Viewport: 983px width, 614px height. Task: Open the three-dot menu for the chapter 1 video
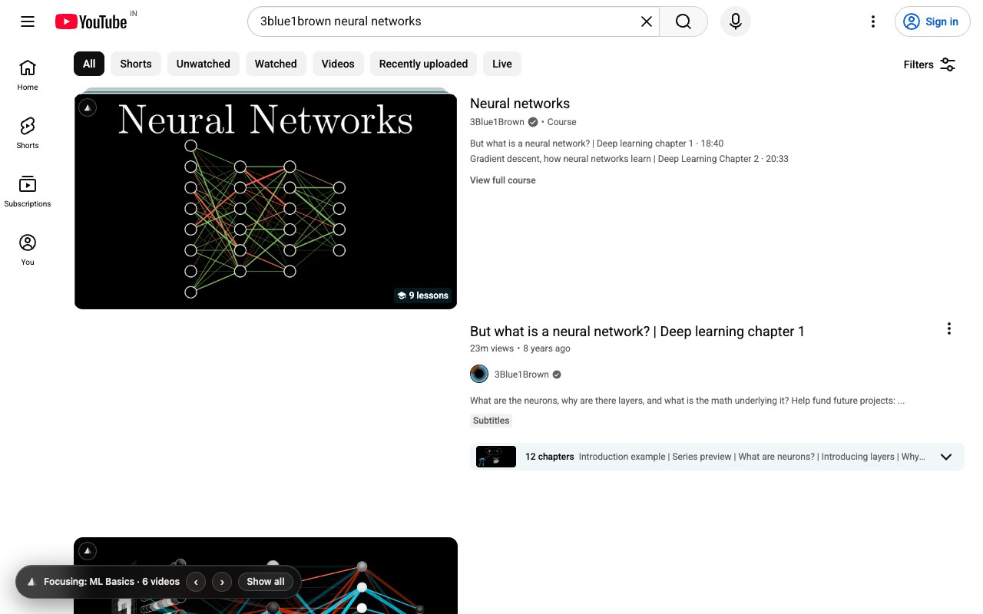pyautogui.click(x=949, y=328)
